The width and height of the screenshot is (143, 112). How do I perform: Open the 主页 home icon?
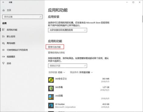click(x=4, y=10)
